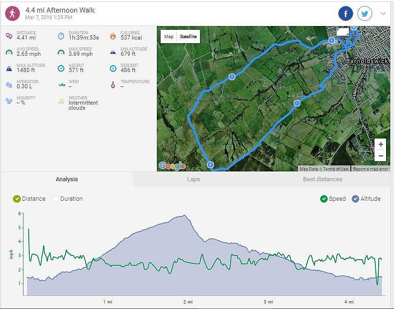Select the Duration radio option

pyautogui.click(x=56, y=199)
